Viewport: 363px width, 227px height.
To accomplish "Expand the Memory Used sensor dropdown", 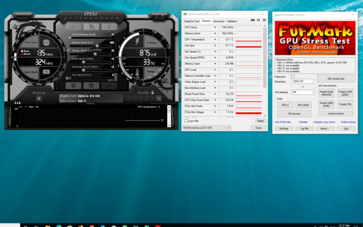I will tap(215, 64).
